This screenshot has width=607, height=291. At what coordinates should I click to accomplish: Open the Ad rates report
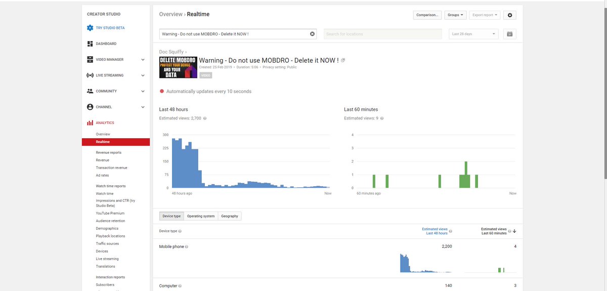point(102,175)
